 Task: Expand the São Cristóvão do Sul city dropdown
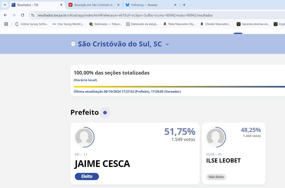[x=167, y=44]
